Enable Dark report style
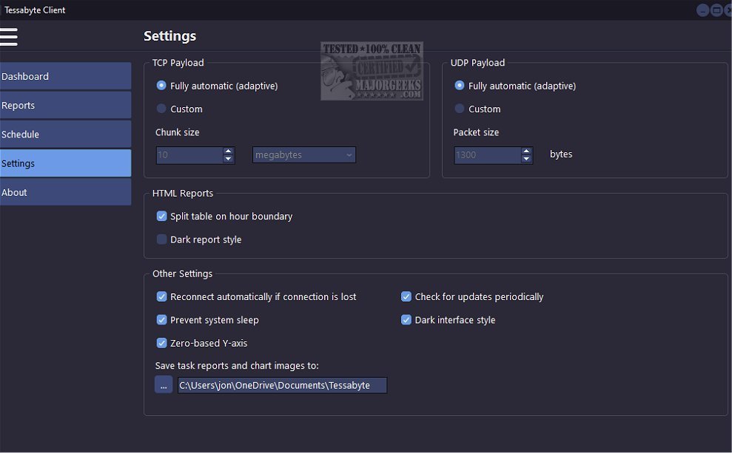The height and width of the screenshot is (453, 732). click(161, 239)
